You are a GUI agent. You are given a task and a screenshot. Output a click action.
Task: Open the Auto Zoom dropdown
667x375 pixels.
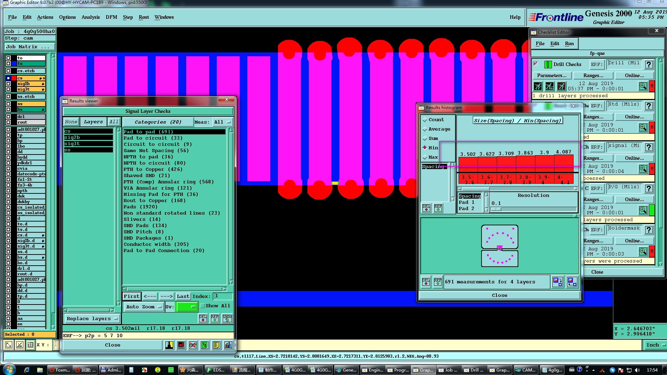coord(144,307)
